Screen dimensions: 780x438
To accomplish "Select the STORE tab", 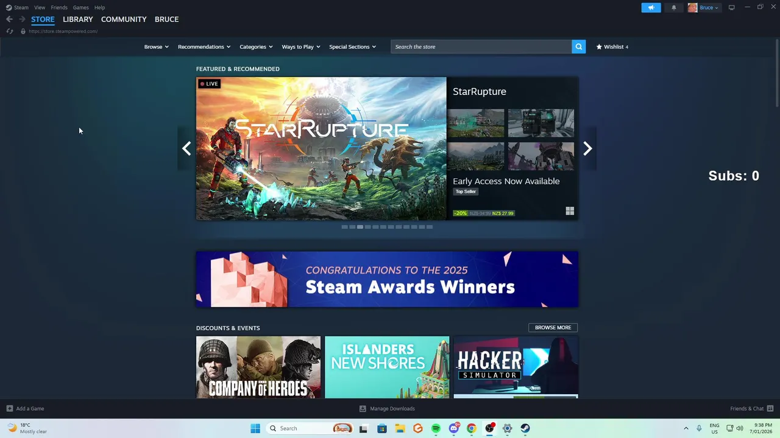I will point(43,19).
